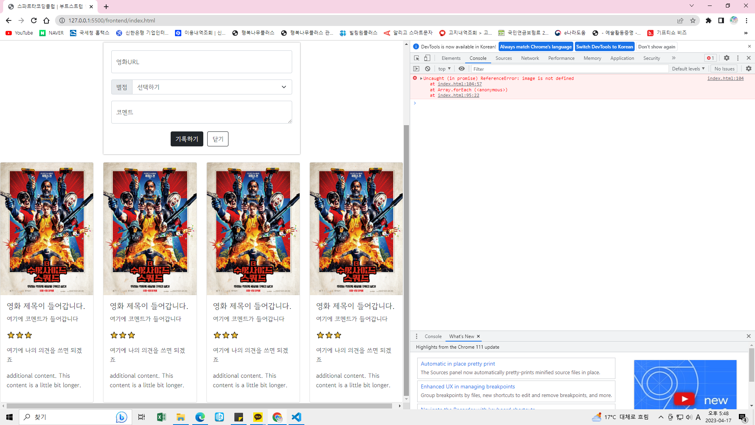Show more bookmarks chevron
The width and height of the screenshot is (755, 425).
pos(746,33)
